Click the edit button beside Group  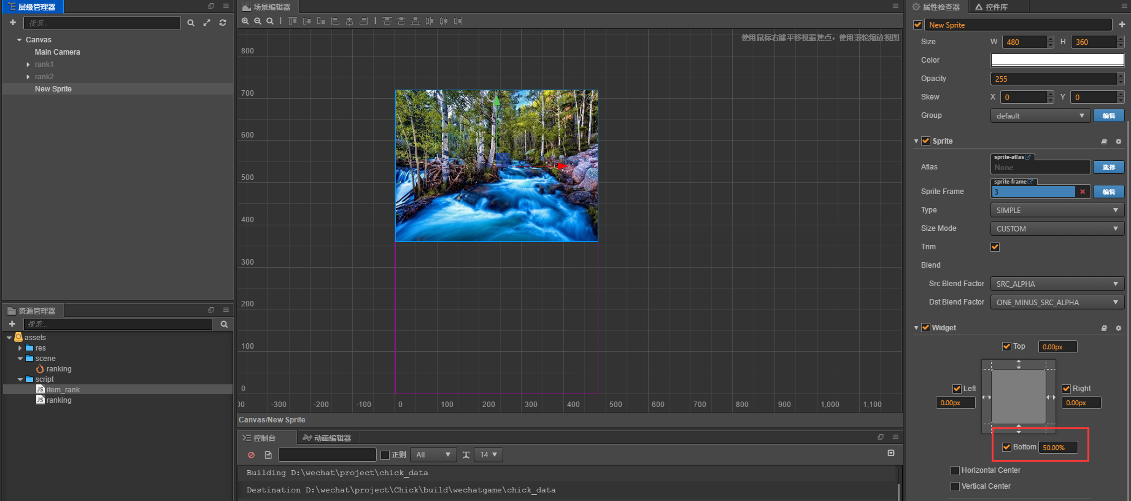(x=1109, y=115)
